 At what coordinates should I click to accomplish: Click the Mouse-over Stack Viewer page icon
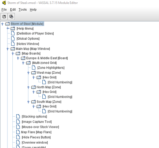(x=18, y=127)
